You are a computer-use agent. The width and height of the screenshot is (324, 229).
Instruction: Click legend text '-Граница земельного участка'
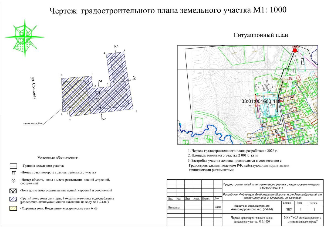click(43, 166)
